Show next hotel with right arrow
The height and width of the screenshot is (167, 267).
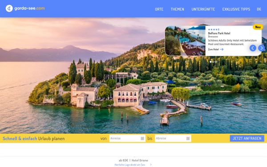261,48
